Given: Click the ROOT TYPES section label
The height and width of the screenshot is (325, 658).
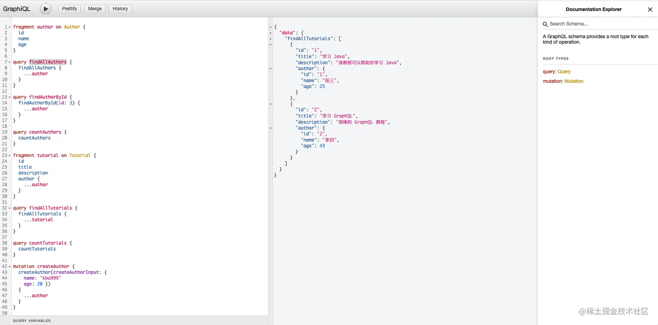Looking at the screenshot, I should (x=556, y=58).
